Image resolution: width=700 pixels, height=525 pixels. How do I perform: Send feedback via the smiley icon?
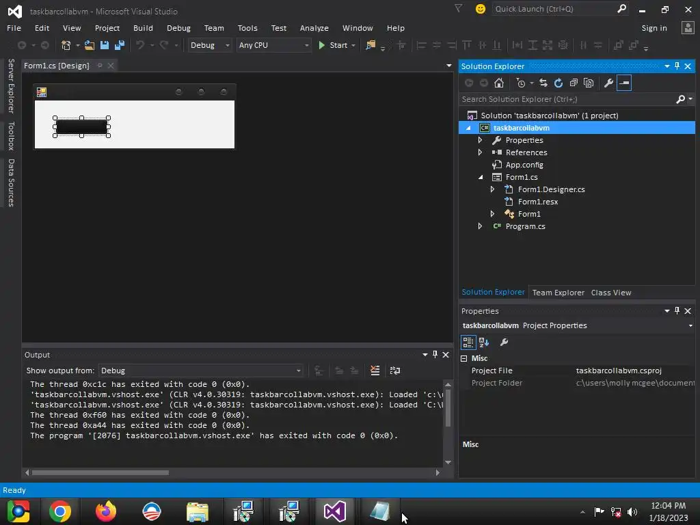point(481,9)
